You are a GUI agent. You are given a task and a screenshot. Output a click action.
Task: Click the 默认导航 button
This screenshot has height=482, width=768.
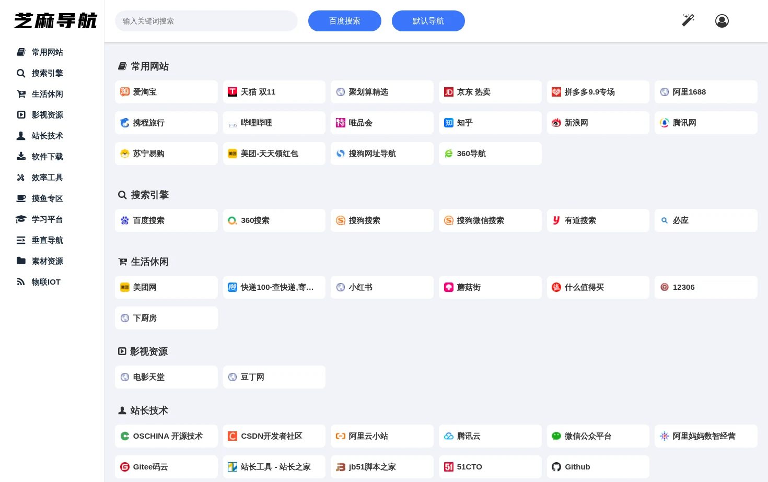click(428, 21)
